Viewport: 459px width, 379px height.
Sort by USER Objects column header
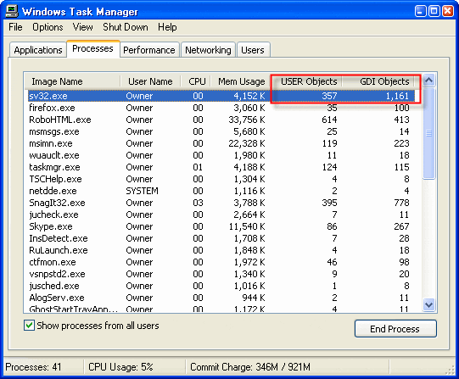[x=306, y=81]
